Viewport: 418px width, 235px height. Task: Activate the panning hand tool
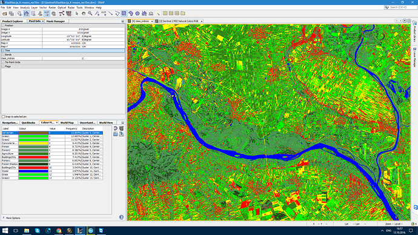coord(84,13)
